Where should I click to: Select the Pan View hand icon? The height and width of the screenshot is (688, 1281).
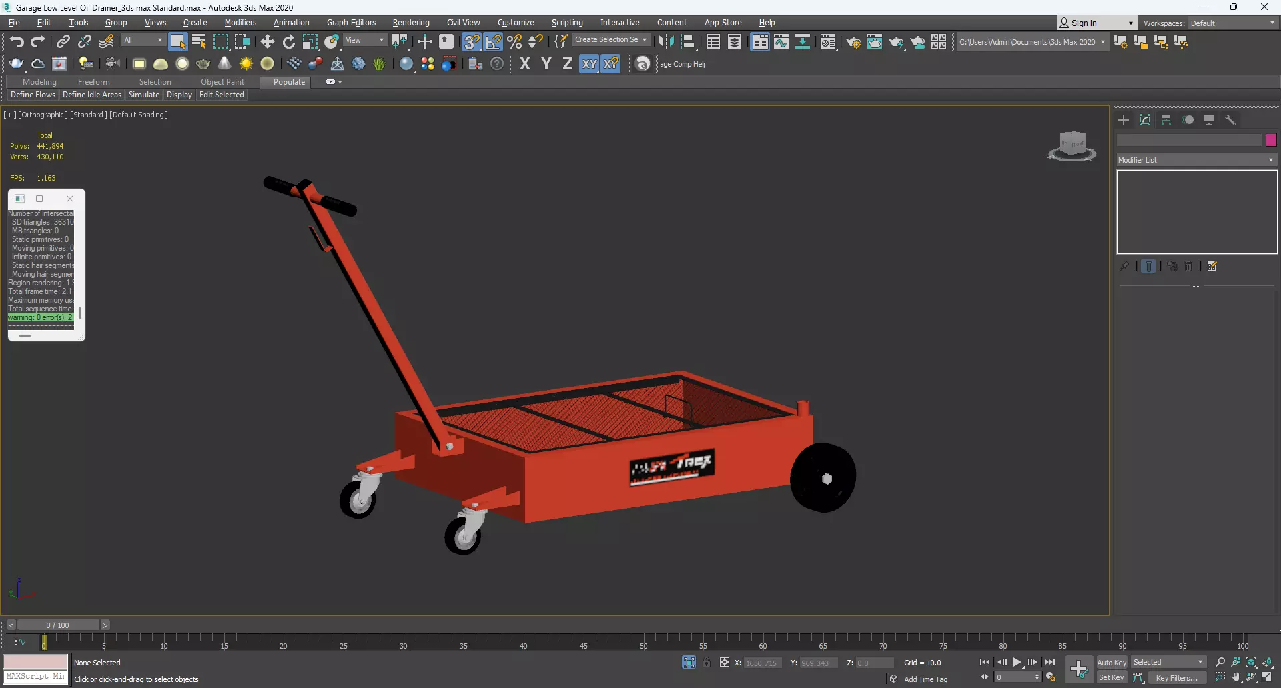[x=1236, y=677]
